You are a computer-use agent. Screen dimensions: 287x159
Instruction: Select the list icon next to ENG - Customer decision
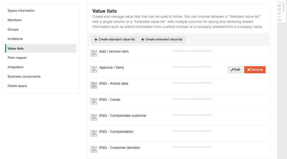click(94, 149)
